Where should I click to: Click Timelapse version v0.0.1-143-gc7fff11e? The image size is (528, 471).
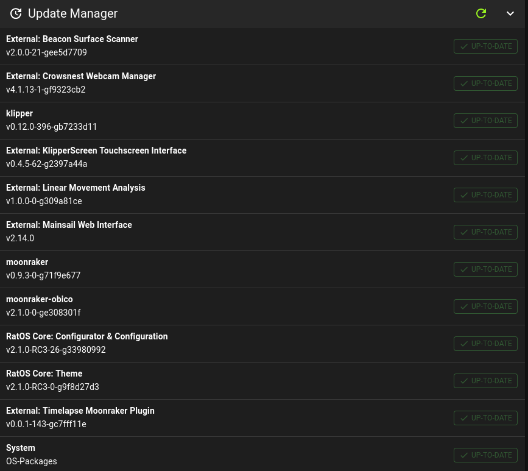[46, 424]
